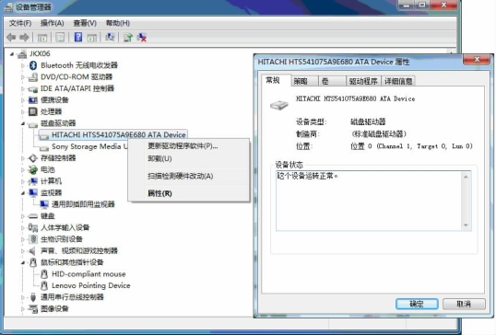Click the 通用串行总线控制器 USB icon
Screen dimensions: 496x335
[33, 297]
